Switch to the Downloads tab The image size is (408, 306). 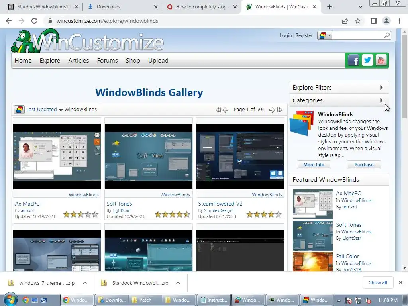pos(122,7)
